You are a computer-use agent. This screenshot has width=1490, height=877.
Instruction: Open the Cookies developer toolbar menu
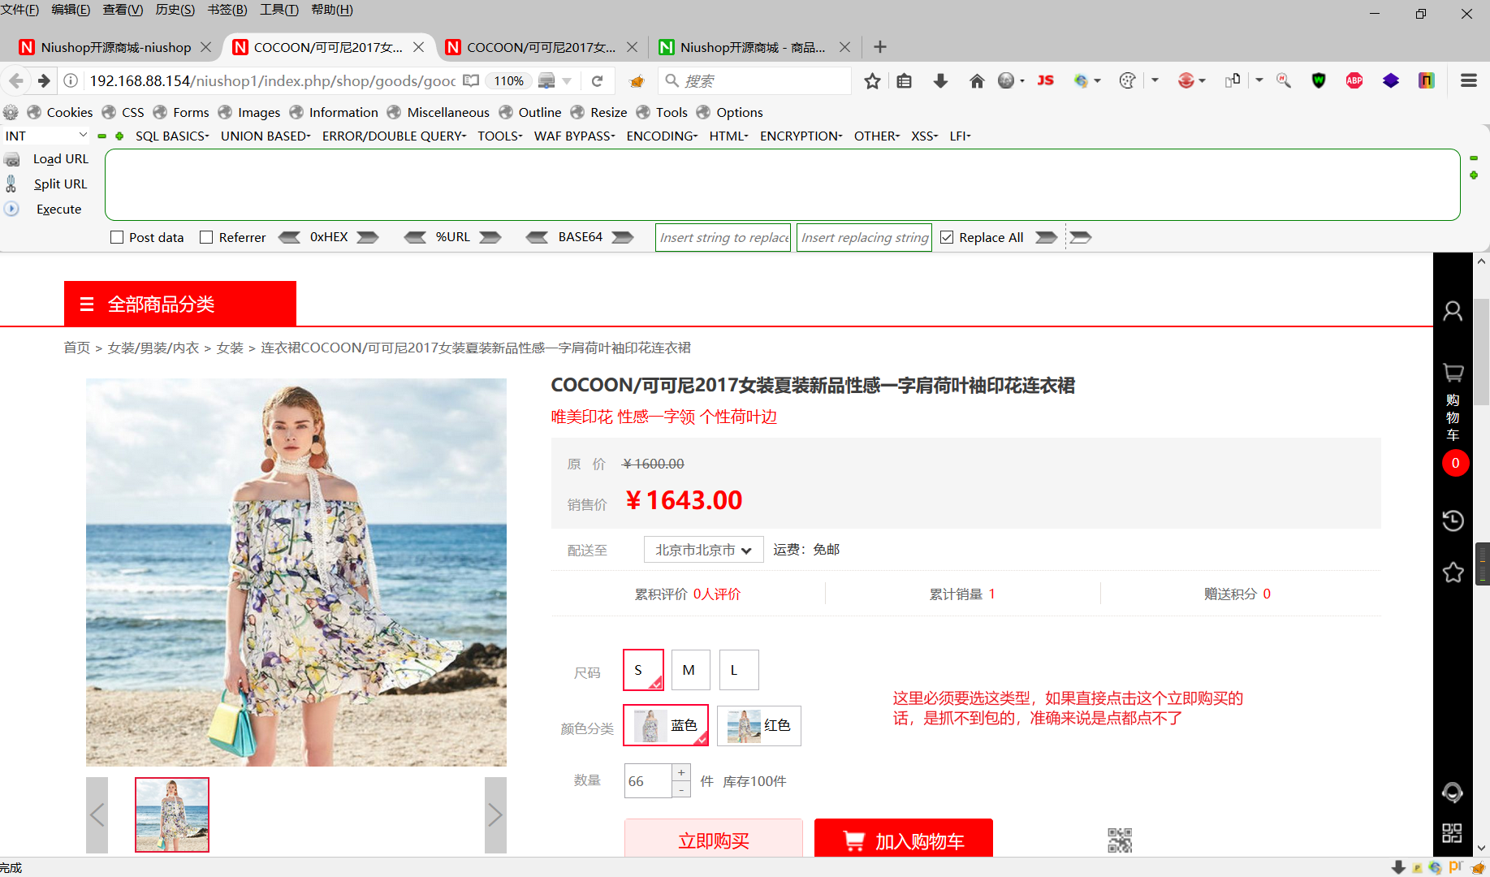click(x=60, y=112)
